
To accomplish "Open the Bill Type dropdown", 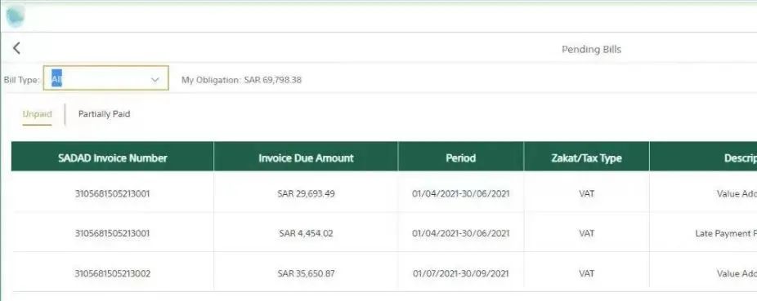I will pos(105,78).
